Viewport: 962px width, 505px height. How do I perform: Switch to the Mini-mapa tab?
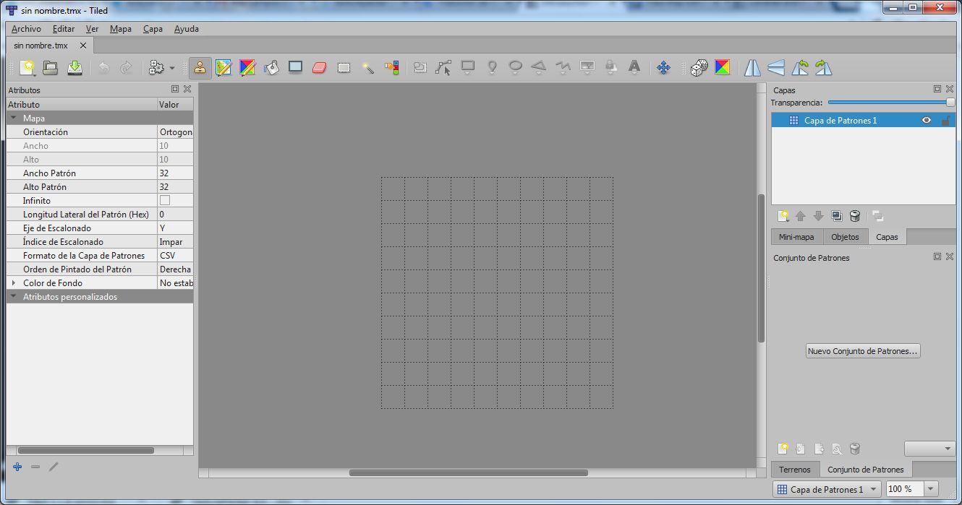coord(796,236)
